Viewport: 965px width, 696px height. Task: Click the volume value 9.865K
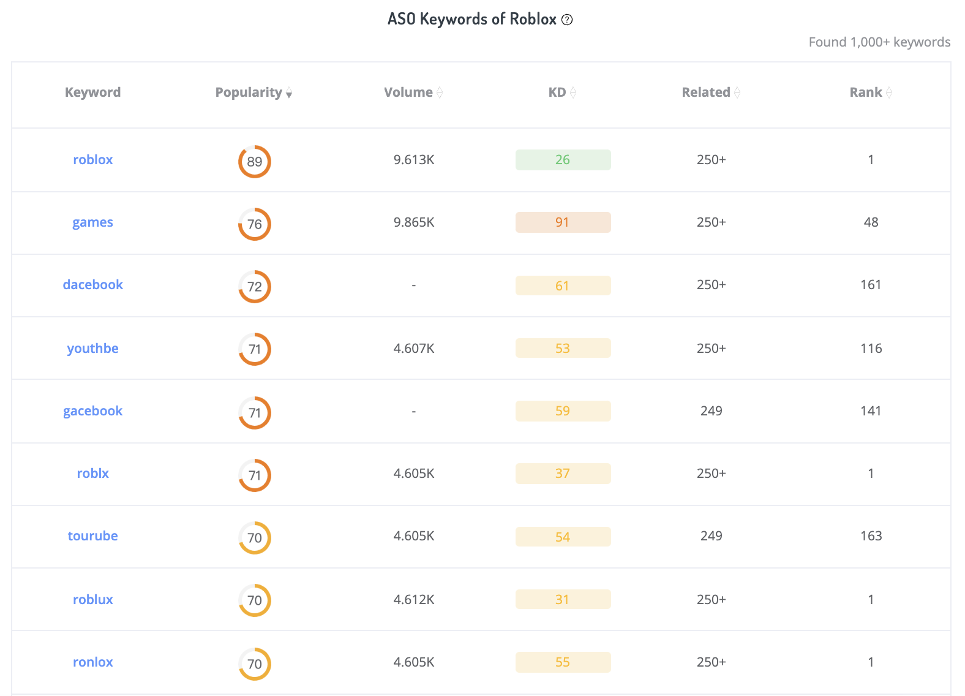pyautogui.click(x=414, y=222)
